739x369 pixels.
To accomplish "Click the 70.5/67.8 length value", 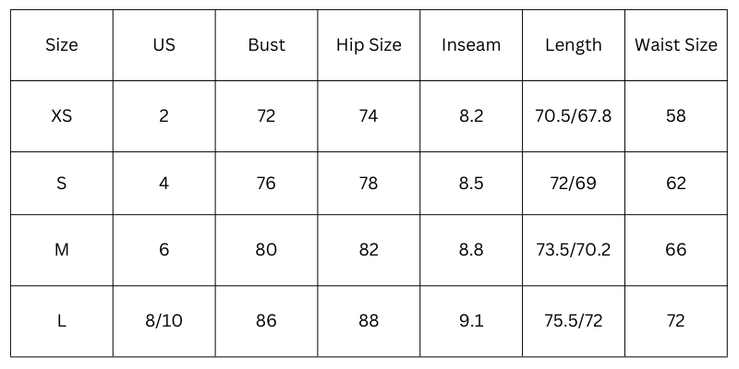I will (x=574, y=116).
